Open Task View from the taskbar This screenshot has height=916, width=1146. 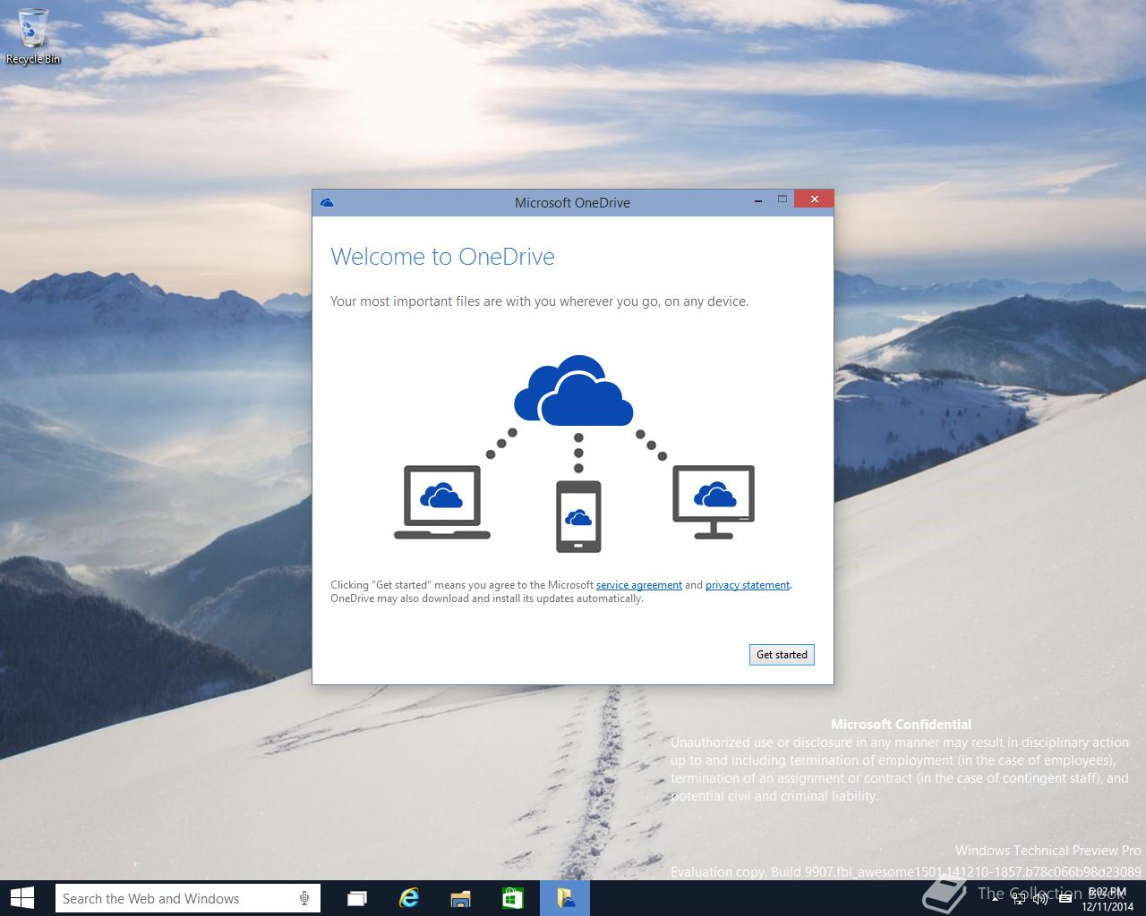point(358,898)
